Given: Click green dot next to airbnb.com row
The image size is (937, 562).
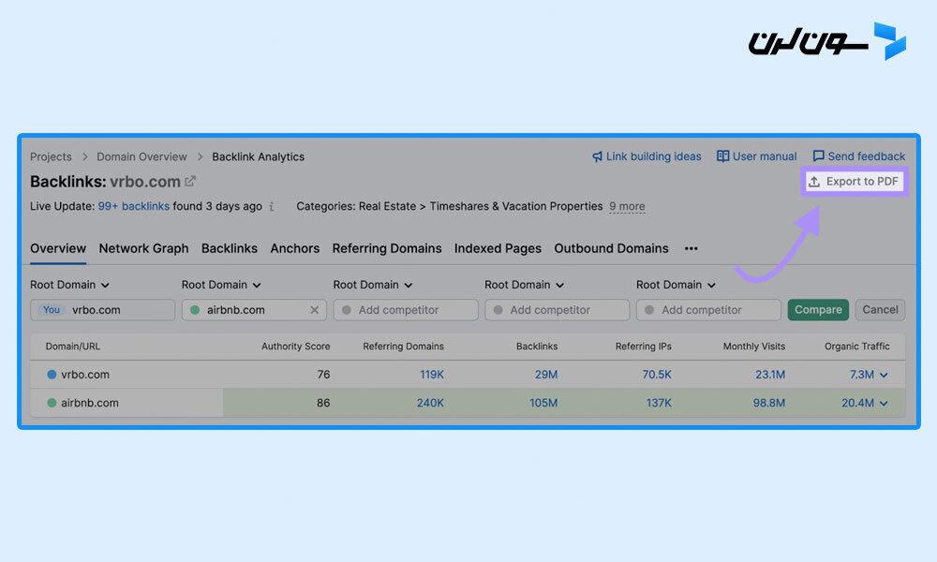Looking at the screenshot, I should click(52, 403).
